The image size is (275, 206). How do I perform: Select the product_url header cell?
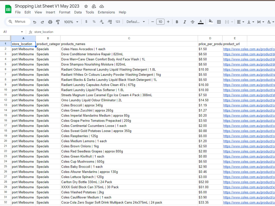click(x=235, y=44)
